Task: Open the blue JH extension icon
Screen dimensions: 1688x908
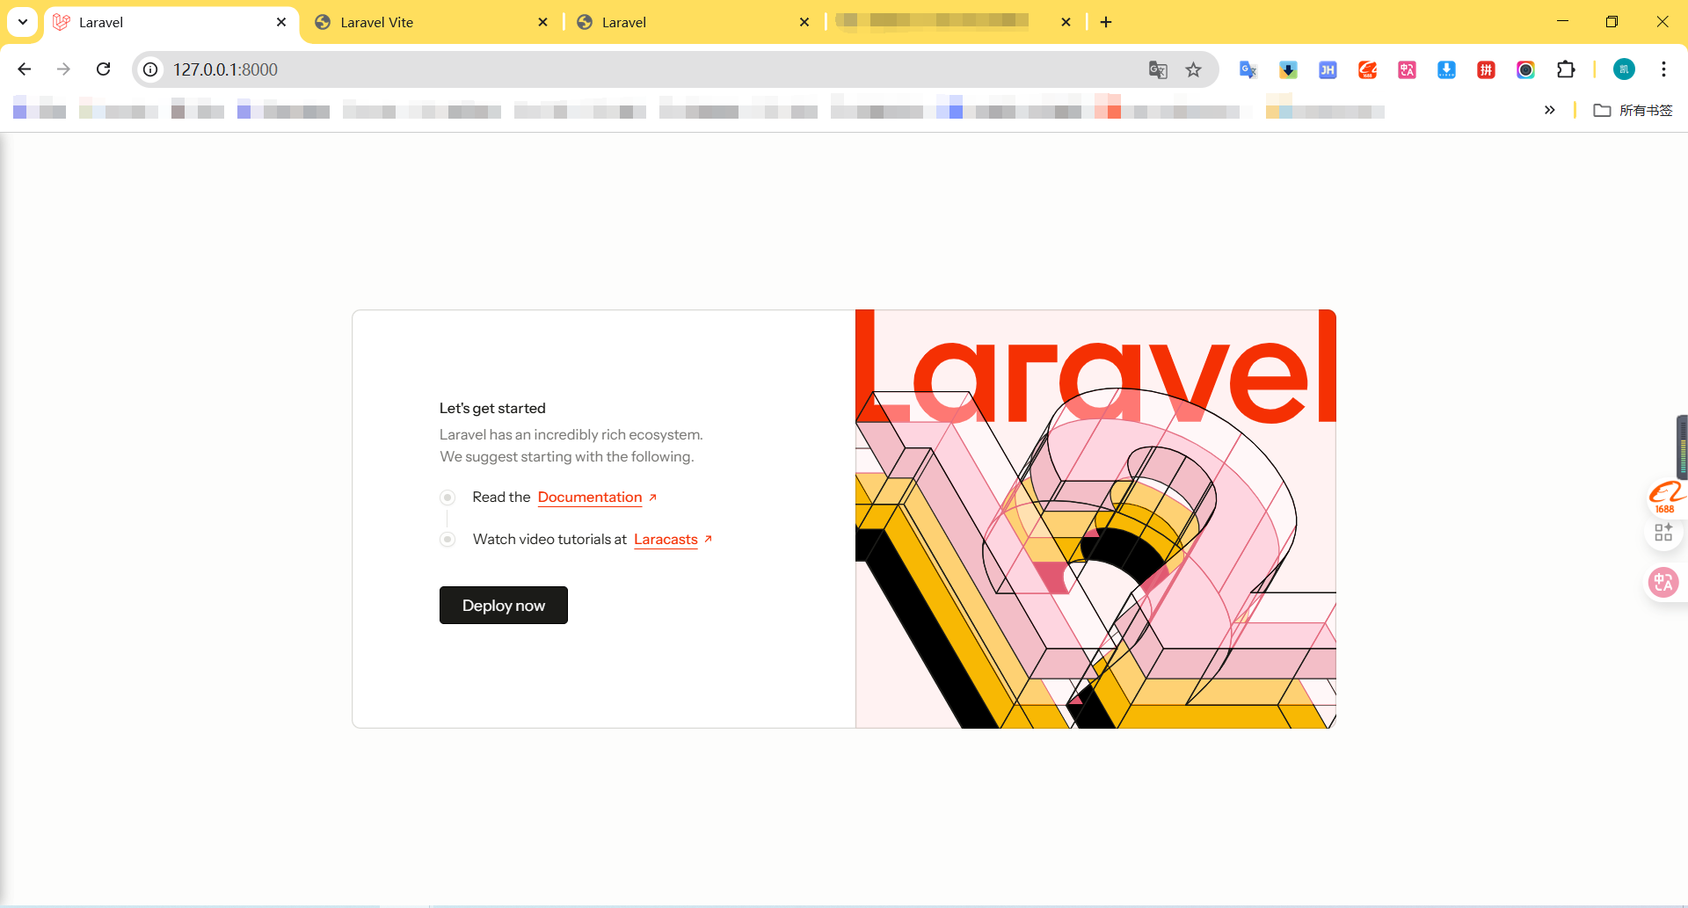Action: (x=1328, y=69)
